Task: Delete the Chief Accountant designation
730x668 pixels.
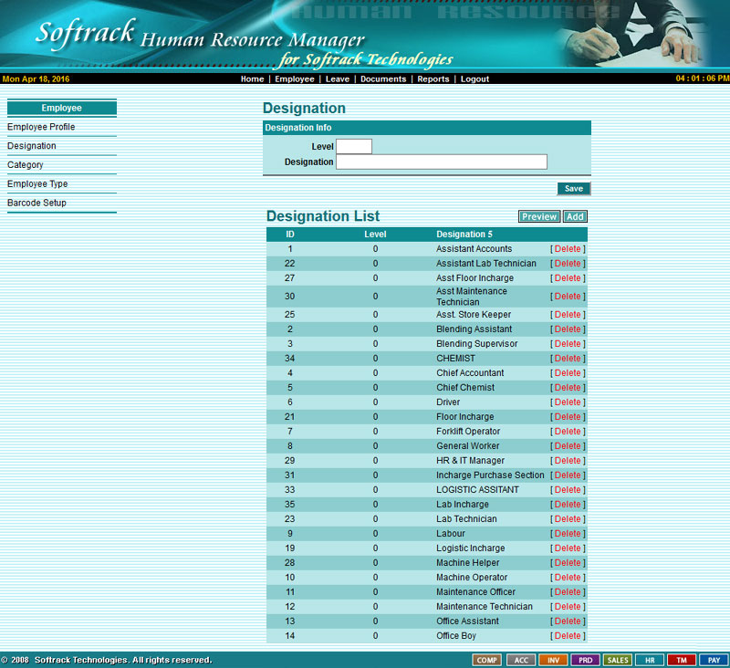Action: (x=568, y=373)
